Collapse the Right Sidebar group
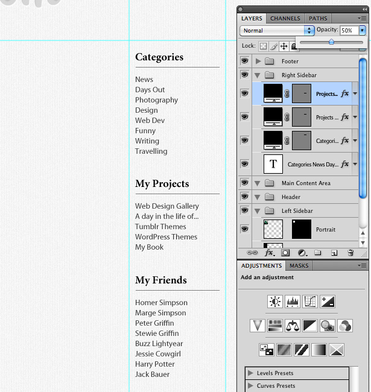The height and width of the screenshot is (392, 371). pos(257,75)
